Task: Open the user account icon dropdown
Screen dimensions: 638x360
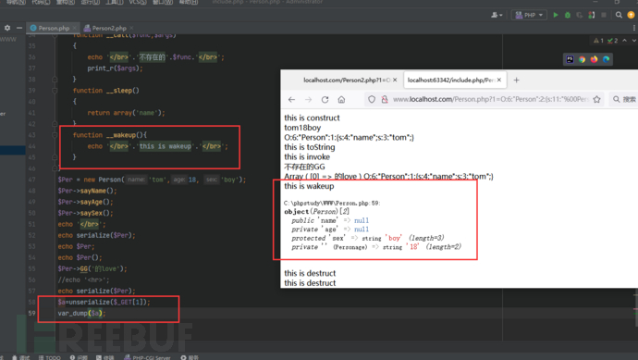Action: (497, 15)
